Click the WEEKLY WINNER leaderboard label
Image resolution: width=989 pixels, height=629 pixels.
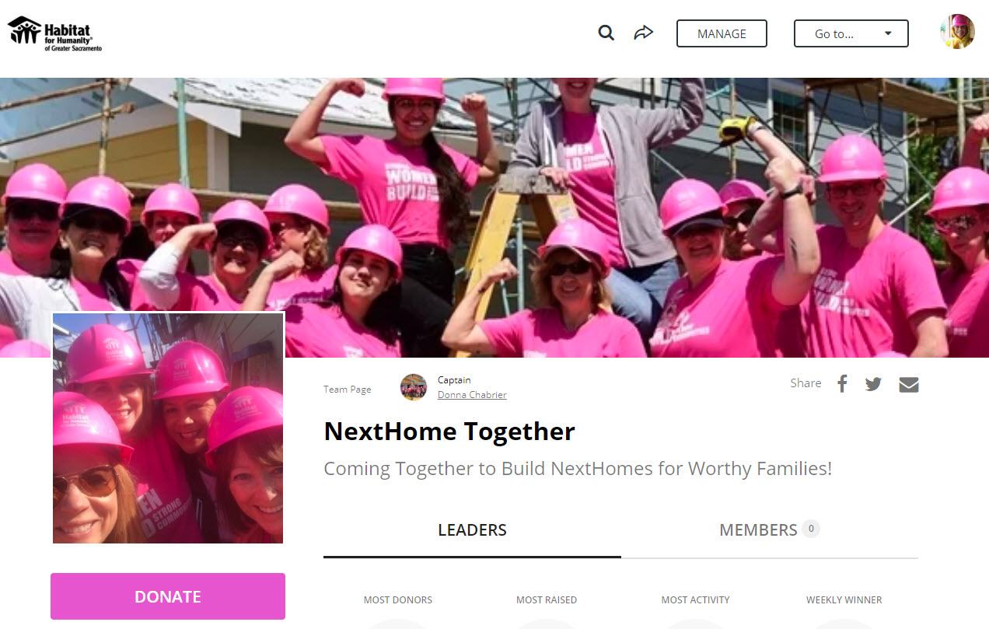click(844, 600)
